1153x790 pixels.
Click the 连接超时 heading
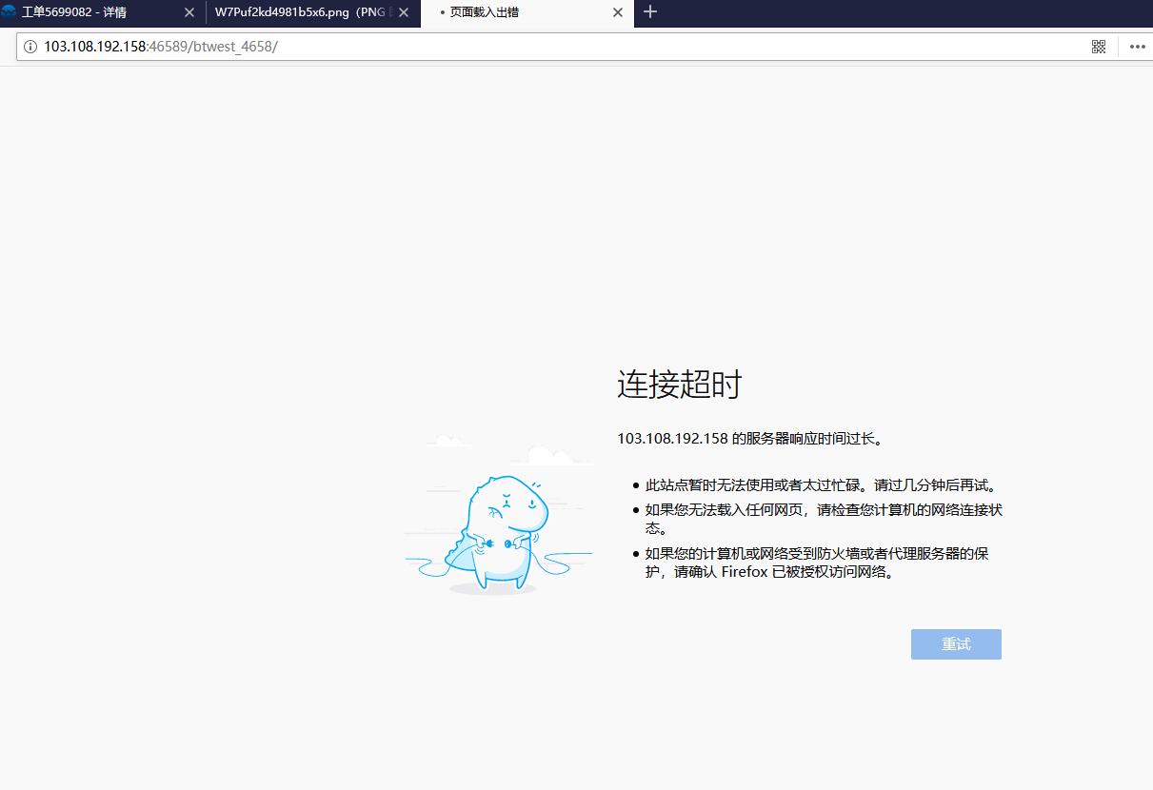(679, 385)
